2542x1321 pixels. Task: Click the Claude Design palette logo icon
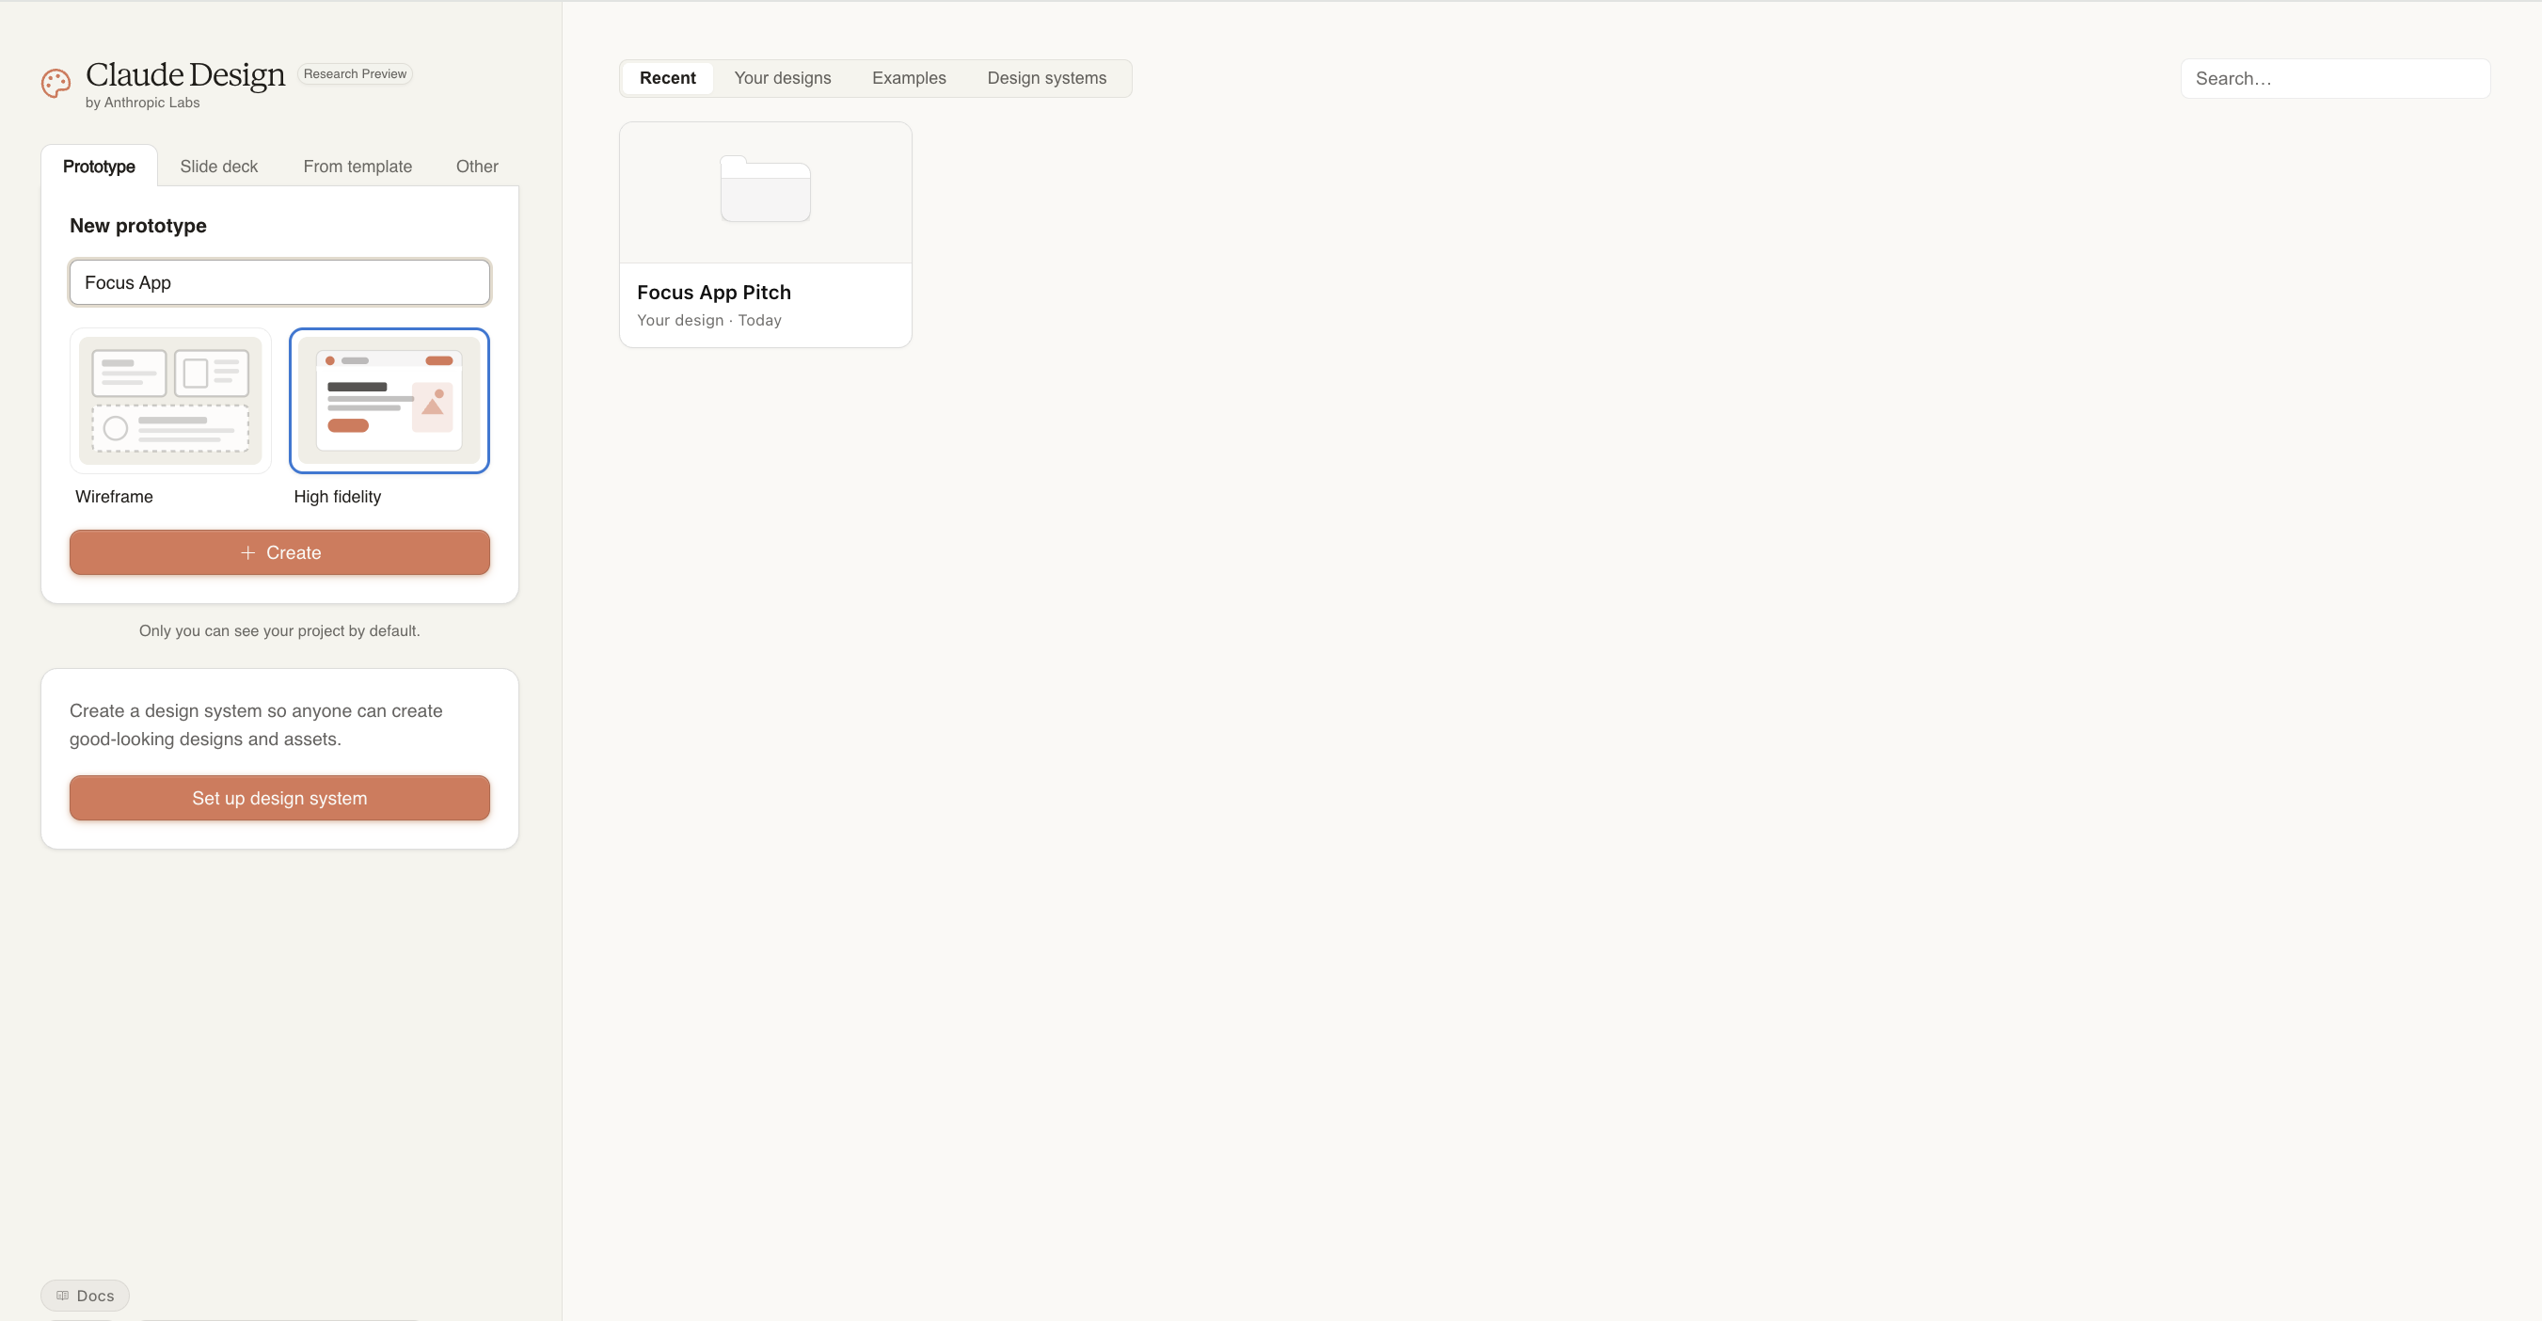pos(56,83)
